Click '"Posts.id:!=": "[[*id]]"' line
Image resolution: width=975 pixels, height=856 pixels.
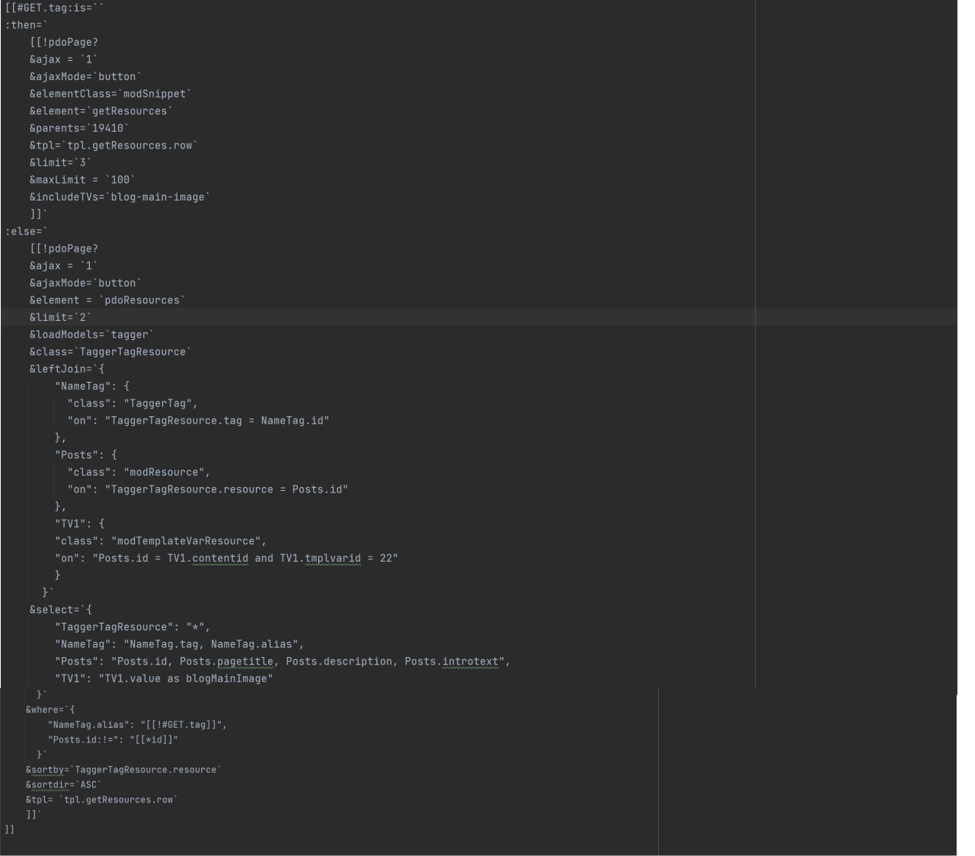click(113, 739)
